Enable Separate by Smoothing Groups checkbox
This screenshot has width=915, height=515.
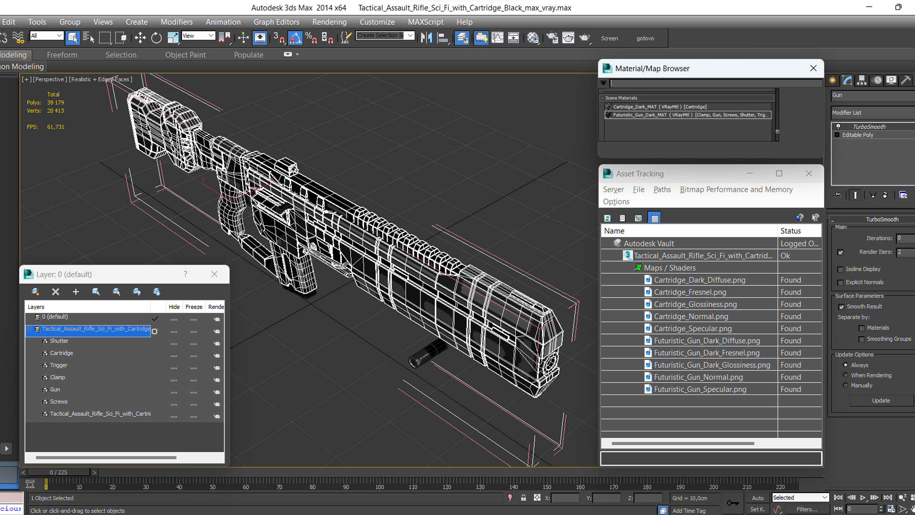pyautogui.click(x=861, y=340)
